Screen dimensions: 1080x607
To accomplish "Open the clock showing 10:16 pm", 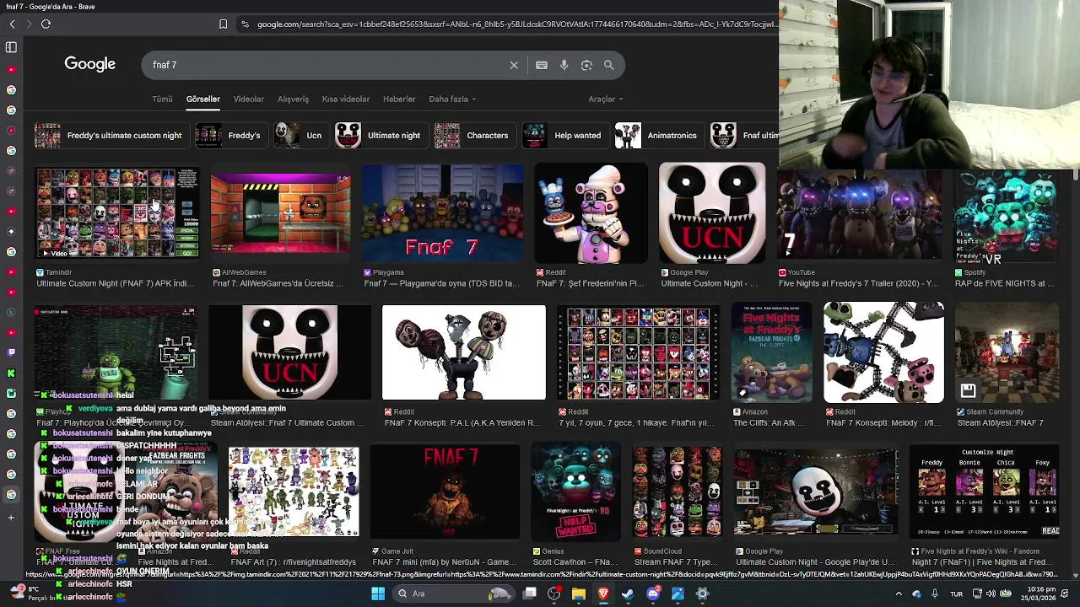I will pyautogui.click(x=1040, y=594).
